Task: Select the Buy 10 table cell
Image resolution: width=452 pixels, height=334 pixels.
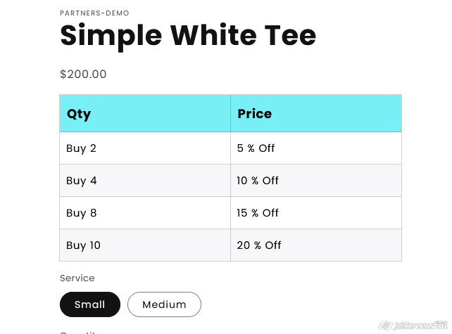Action: [83, 245]
